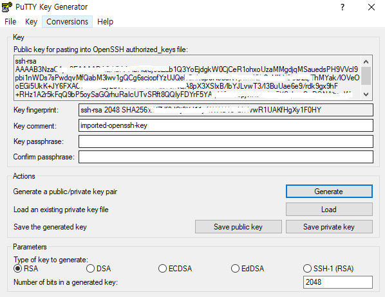The image size is (385, 297).
Task: Click the public key box scroll up arrow
Action: coord(366,62)
